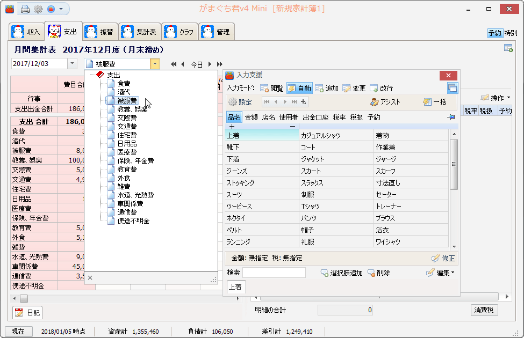
Task: Open the 管理 tab
Action: 216,32
